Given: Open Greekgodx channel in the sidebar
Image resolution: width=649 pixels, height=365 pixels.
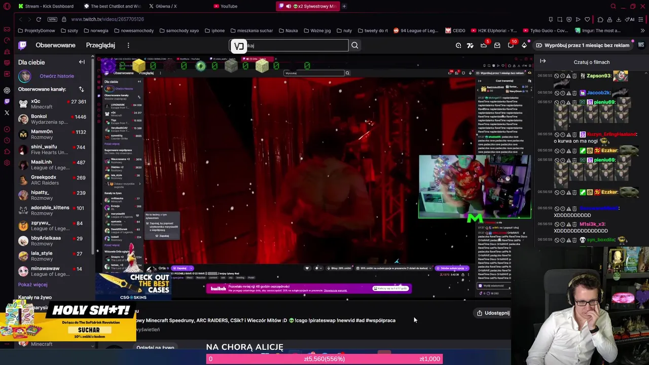Looking at the screenshot, I should click(x=52, y=180).
